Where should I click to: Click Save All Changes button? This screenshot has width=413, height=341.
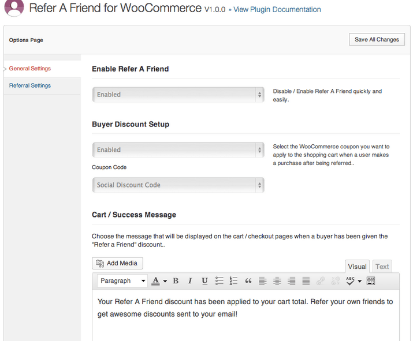click(x=377, y=39)
